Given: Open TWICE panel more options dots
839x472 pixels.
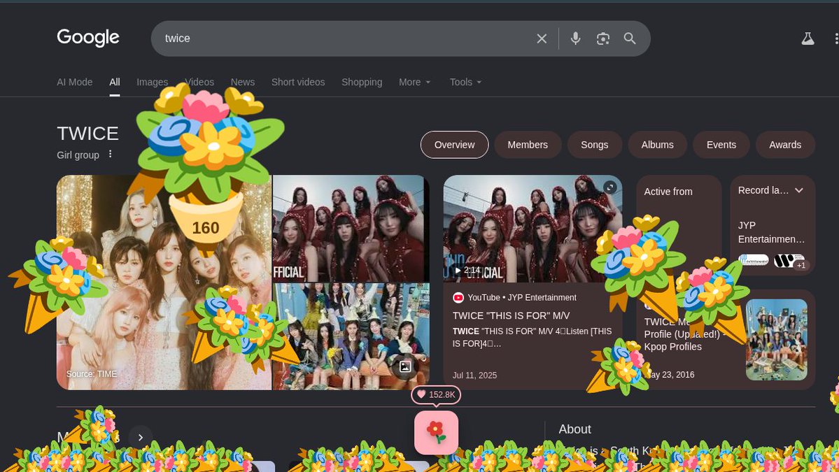Looking at the screenshot, I should tap(111, 154).
